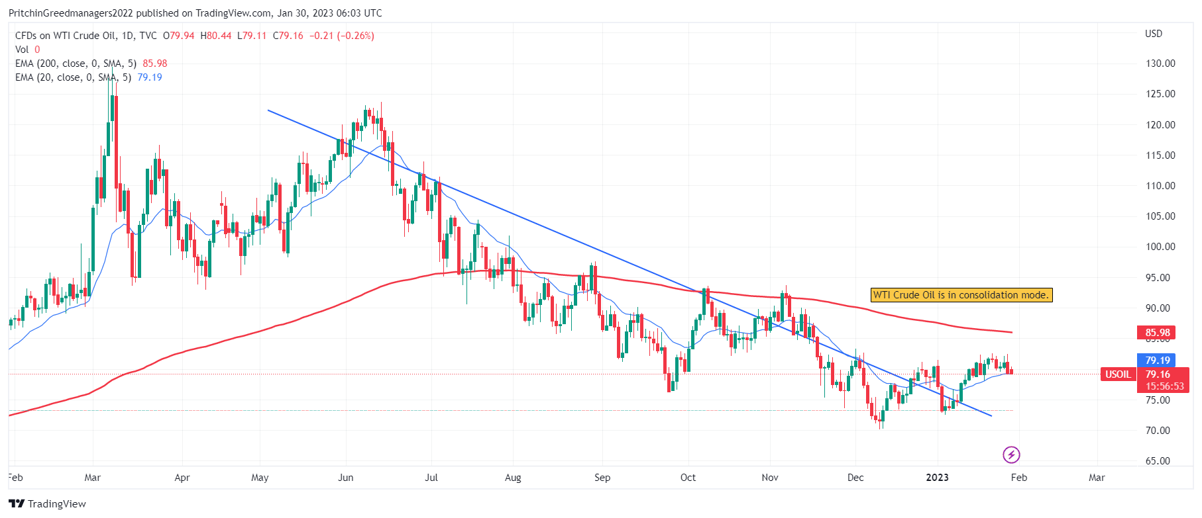
Task: Click the 95.00 price axis label
Action: tap(1158, 278)
